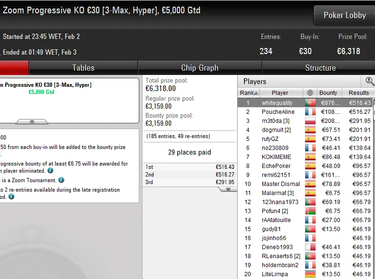Return to the Poker Lobby

345,15
